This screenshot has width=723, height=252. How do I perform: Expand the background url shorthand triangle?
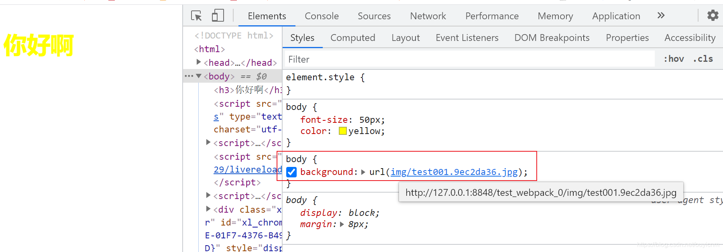[363, 172]
